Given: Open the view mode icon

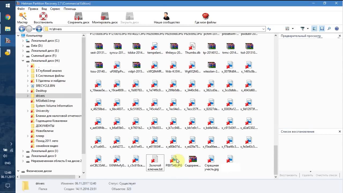Looking at the screenshot, I should [x=287, y=29].
